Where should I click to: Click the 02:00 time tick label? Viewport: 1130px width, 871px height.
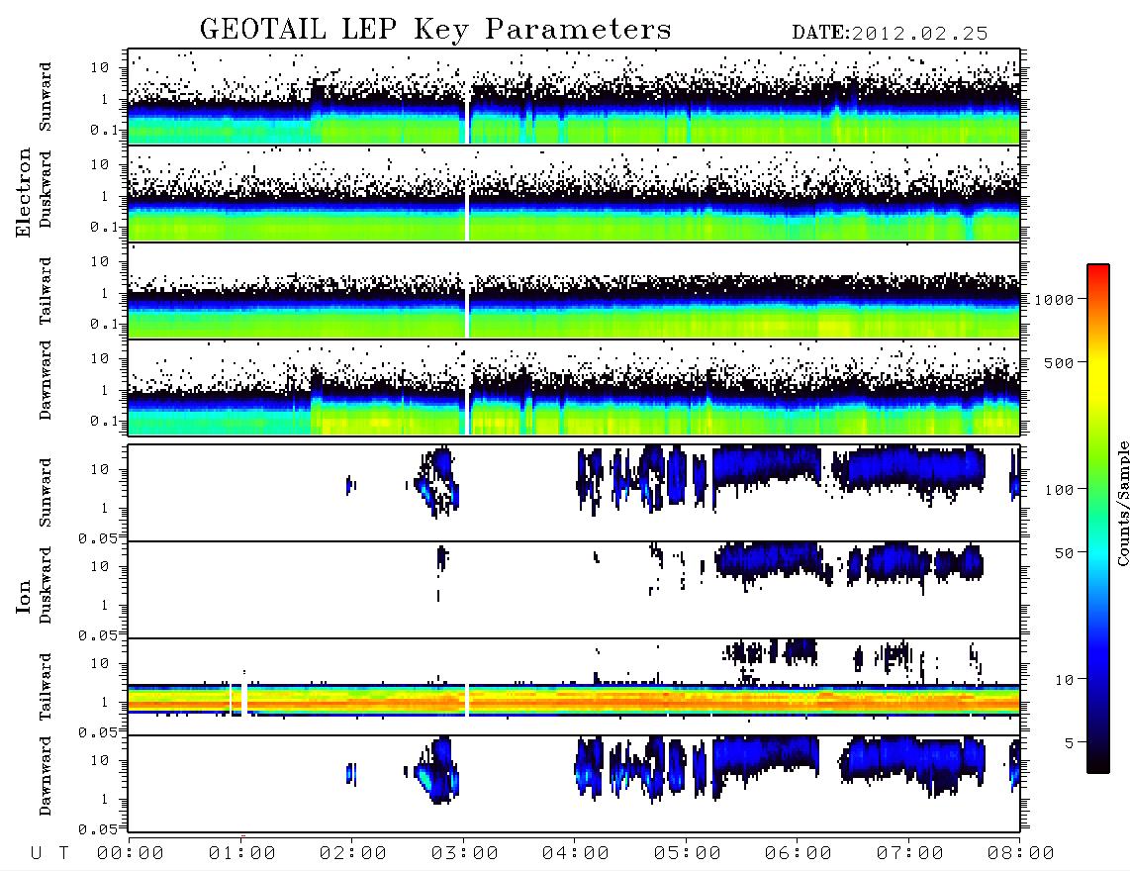click(353, 853)
